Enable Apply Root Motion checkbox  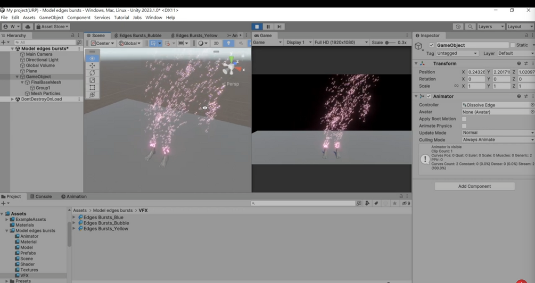(464, 119)
